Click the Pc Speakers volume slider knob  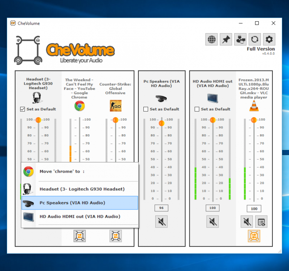coord(161,123)
